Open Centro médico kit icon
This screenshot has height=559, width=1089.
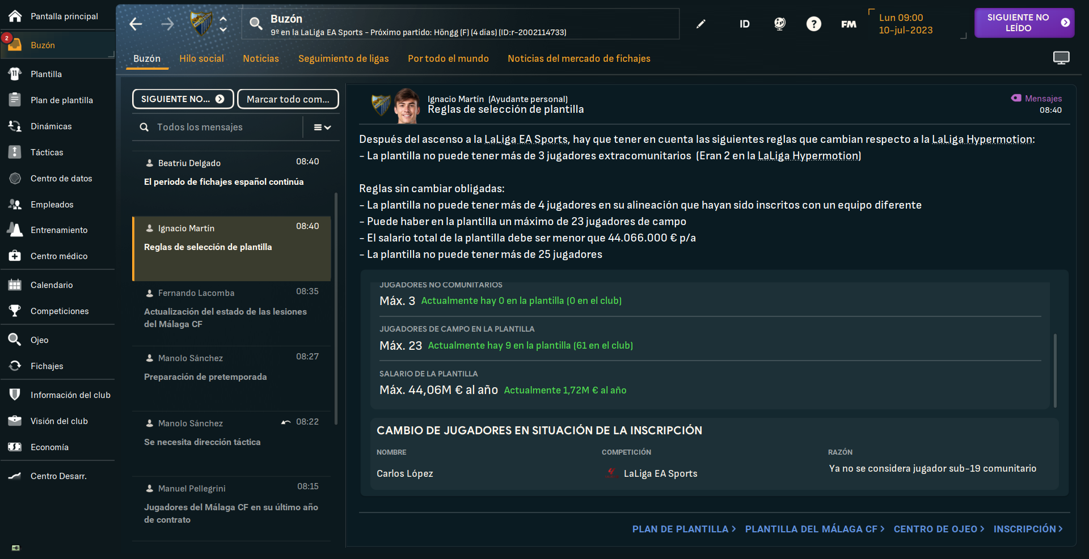(x=15, y=256)
